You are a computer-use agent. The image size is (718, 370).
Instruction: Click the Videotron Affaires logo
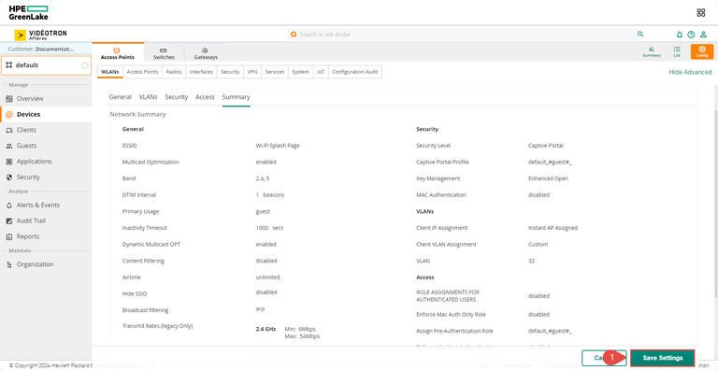tap(41, 35)
